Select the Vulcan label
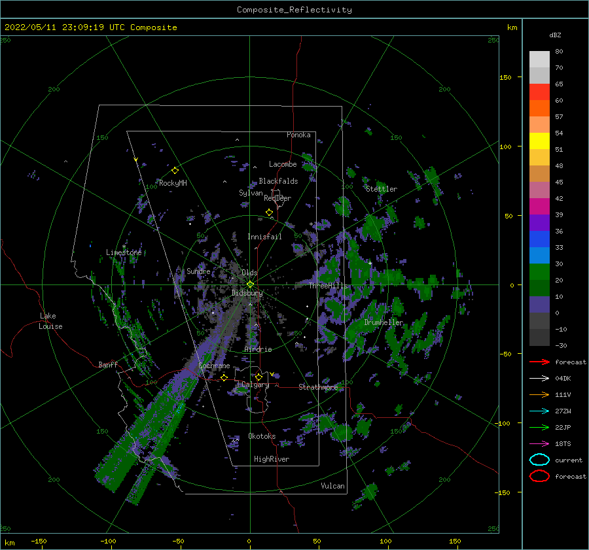The width and height of the screenshot is (589, 550). [x=332, y=486]
